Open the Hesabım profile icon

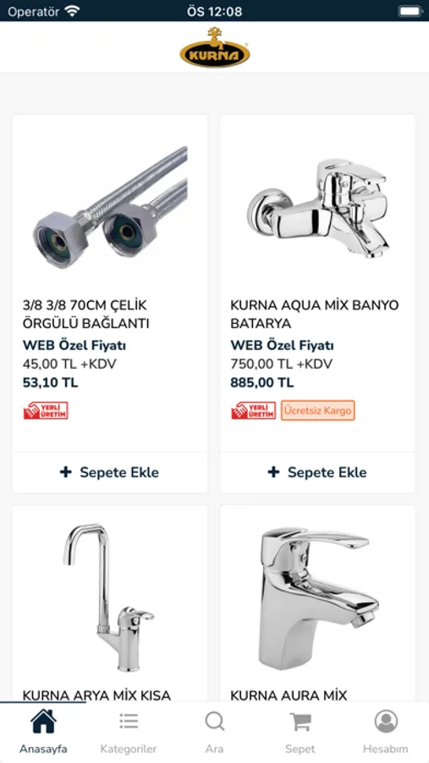[386, 721]
